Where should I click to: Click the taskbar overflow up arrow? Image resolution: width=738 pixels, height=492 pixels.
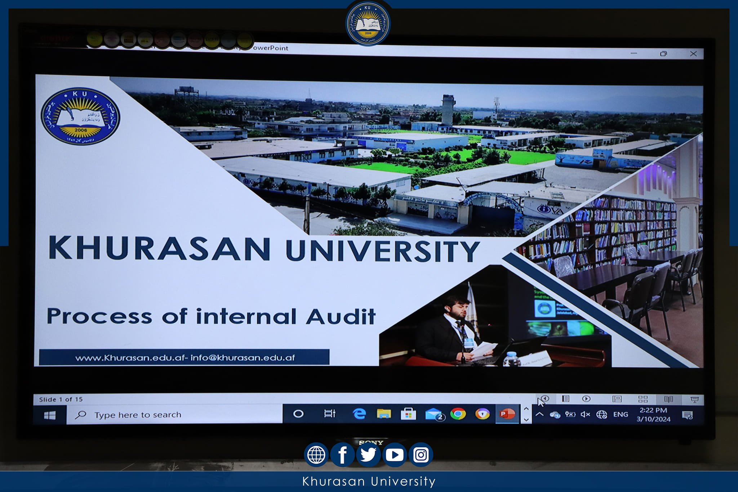(526, 409)
